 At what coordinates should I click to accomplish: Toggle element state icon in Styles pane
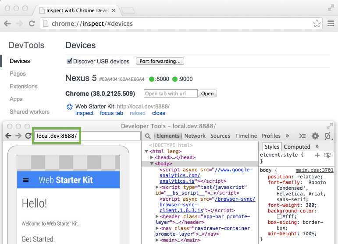point(327,155)
